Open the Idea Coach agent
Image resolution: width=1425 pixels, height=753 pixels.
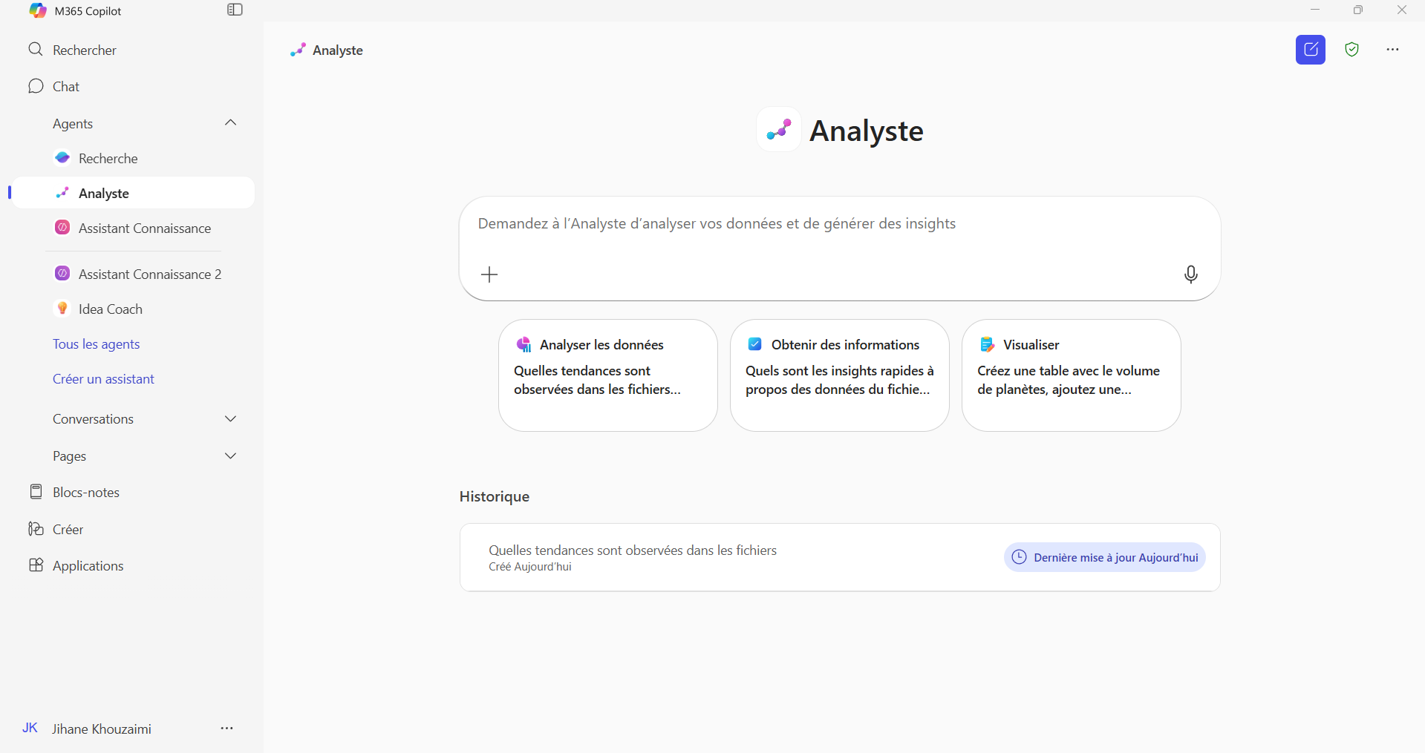(x=110, y=309)
